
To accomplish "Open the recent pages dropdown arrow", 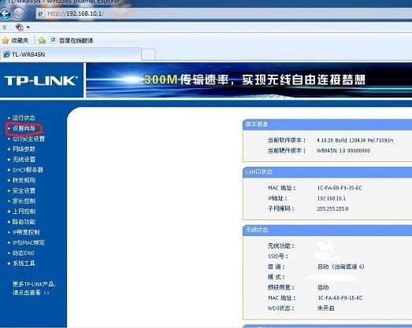I will 29,13.
